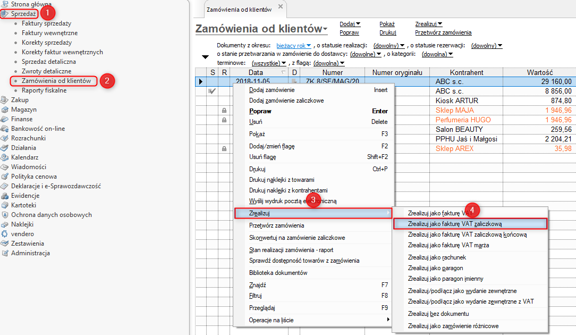Expand Operacje na liście submenu
This screenshot has height=335, width=576.
point(314,320)
